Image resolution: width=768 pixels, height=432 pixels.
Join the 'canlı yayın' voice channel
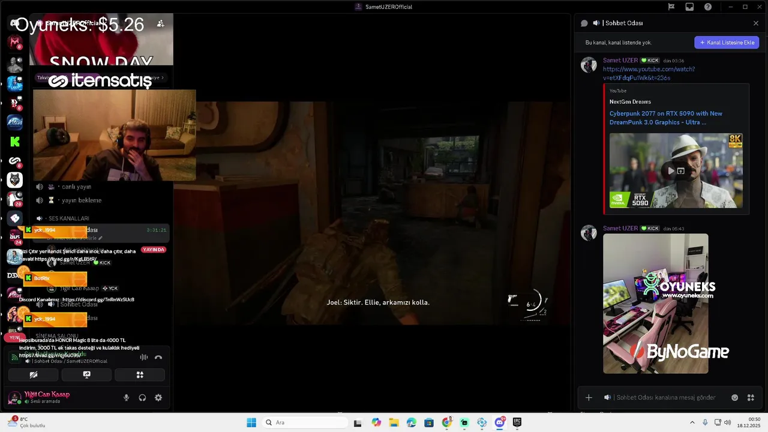(76, 187)
